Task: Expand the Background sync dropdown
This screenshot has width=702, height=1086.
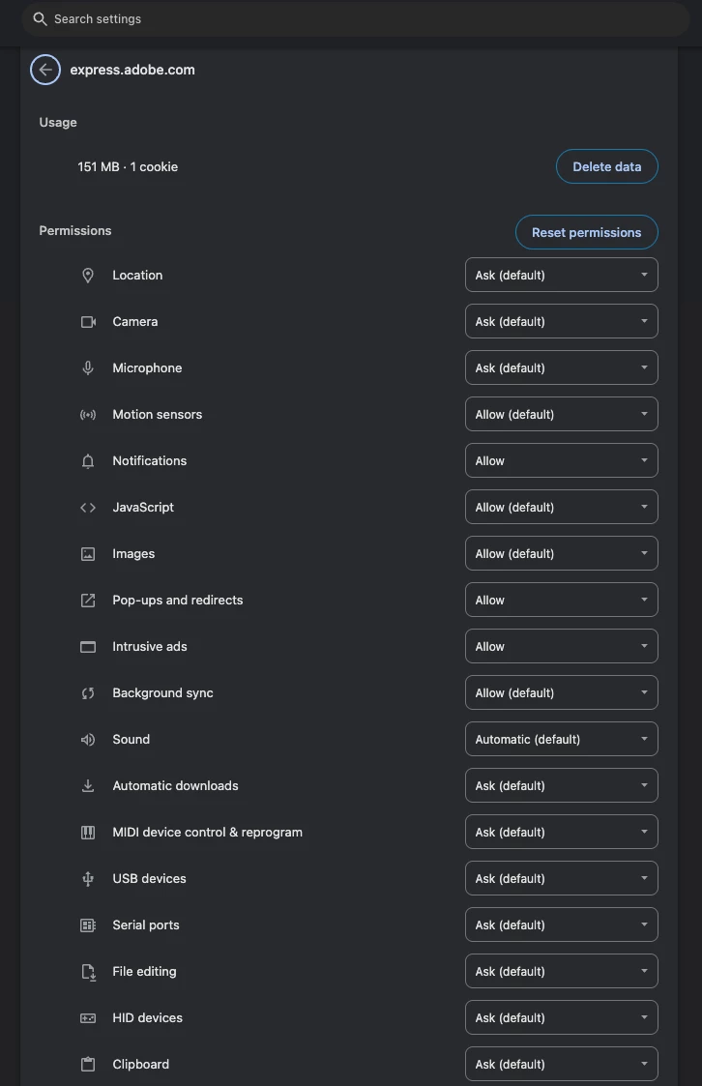Action: coord(561,693)
